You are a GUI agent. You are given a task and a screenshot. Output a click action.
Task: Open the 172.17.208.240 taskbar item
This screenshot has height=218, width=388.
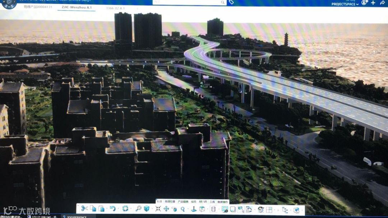click(43, 216)
